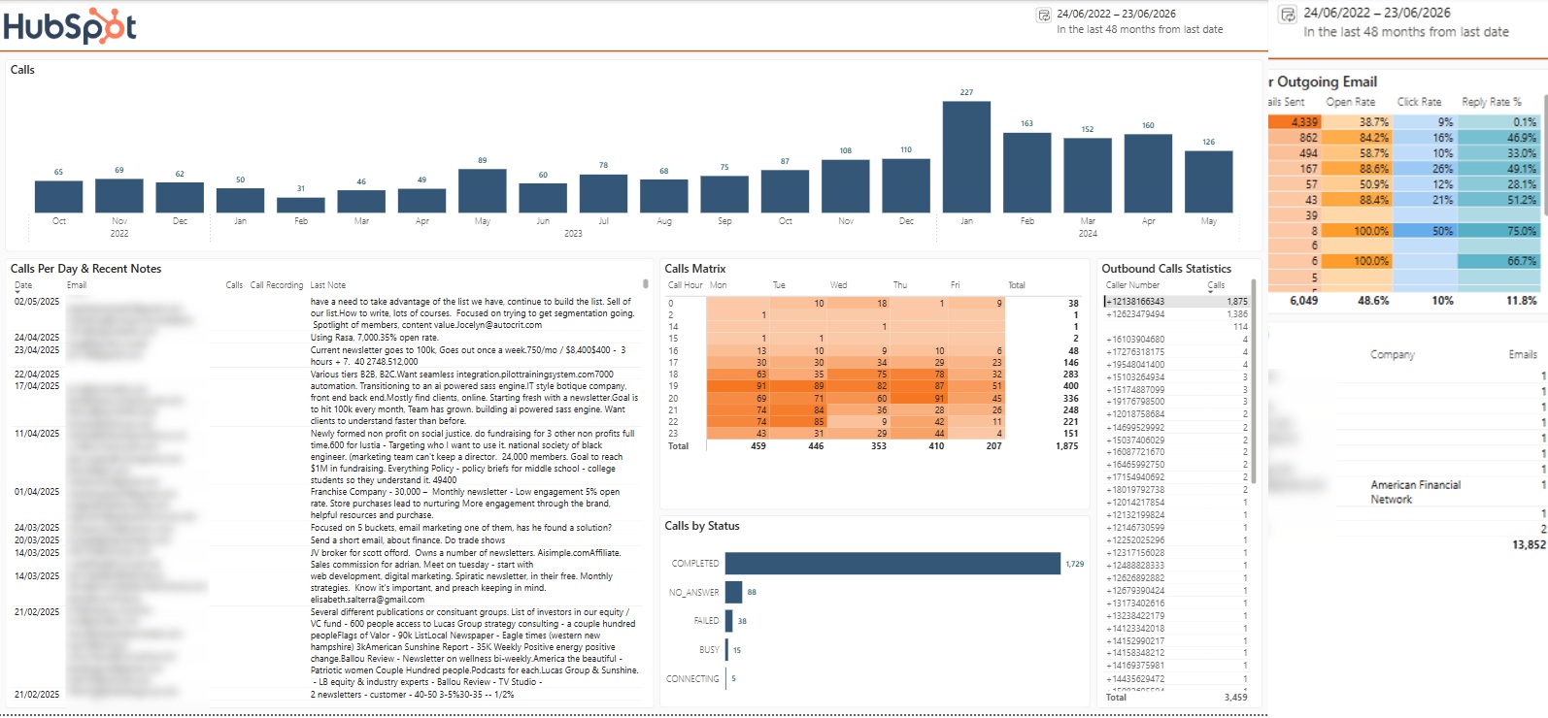
Task: Select the American Financial Network company row
Action: pyautogui.click(x=1415, y=492)
